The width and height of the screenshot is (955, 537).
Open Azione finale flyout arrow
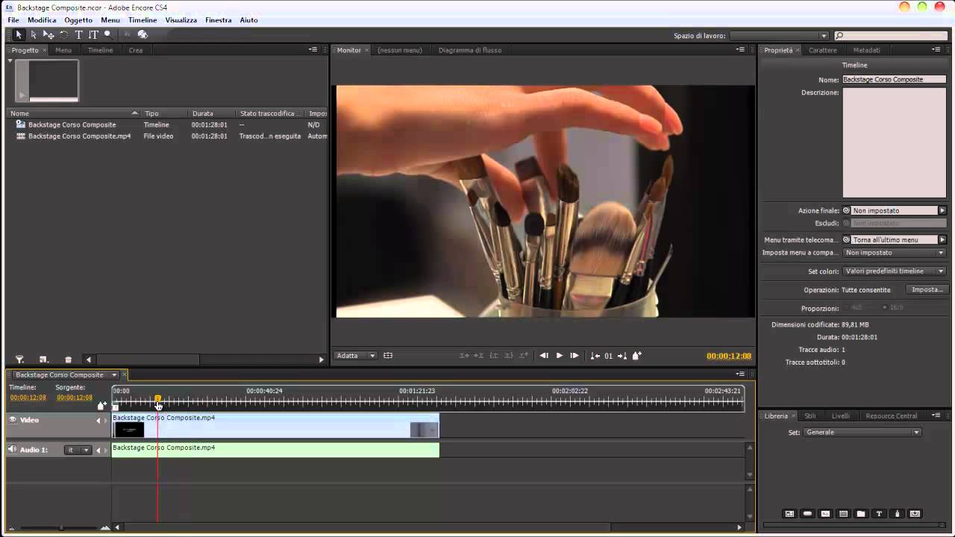click(942, 210)
